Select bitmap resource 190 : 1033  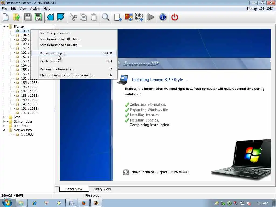pos(29,104)
